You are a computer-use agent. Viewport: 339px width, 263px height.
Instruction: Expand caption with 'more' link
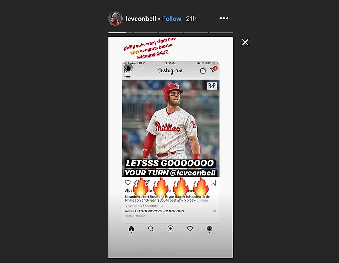pos(204,200)
